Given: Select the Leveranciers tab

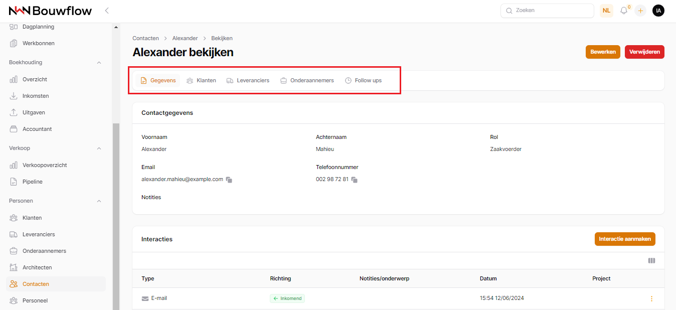Looking at the screenshot, I should coord(248,80).
